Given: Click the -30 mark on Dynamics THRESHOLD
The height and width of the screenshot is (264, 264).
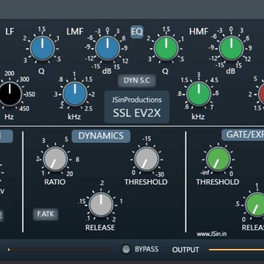Looking at the screenshot, I should tap(160, 174).
